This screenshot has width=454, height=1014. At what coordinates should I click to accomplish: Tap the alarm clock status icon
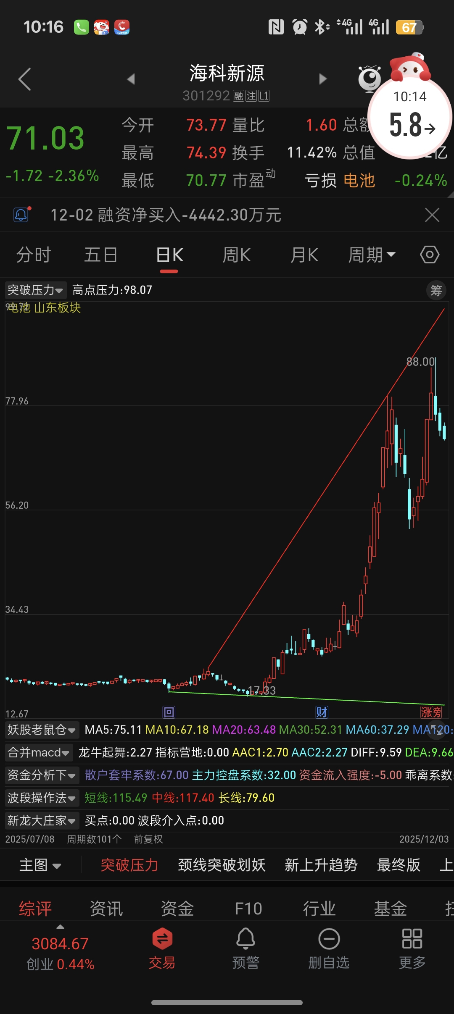(x=300, y=27)
